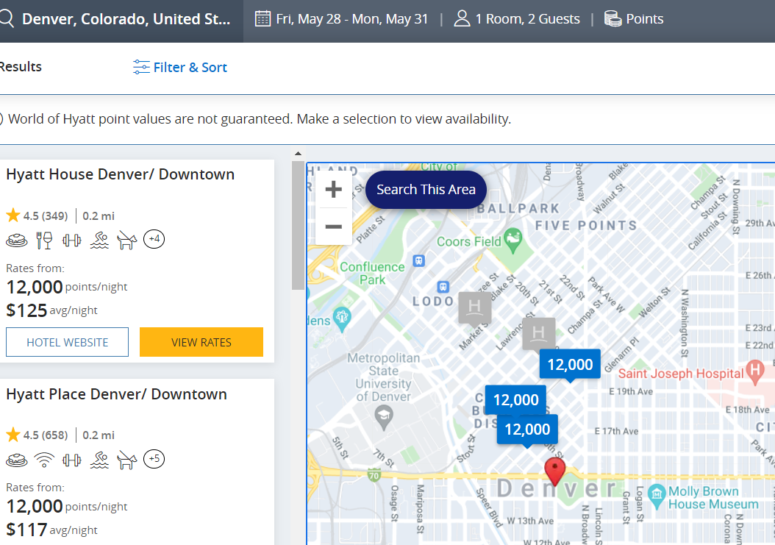Image resolution: width=775 pixels, height=545 pixels.
Task: Open the Points rate option
Action: coord(645,19)
